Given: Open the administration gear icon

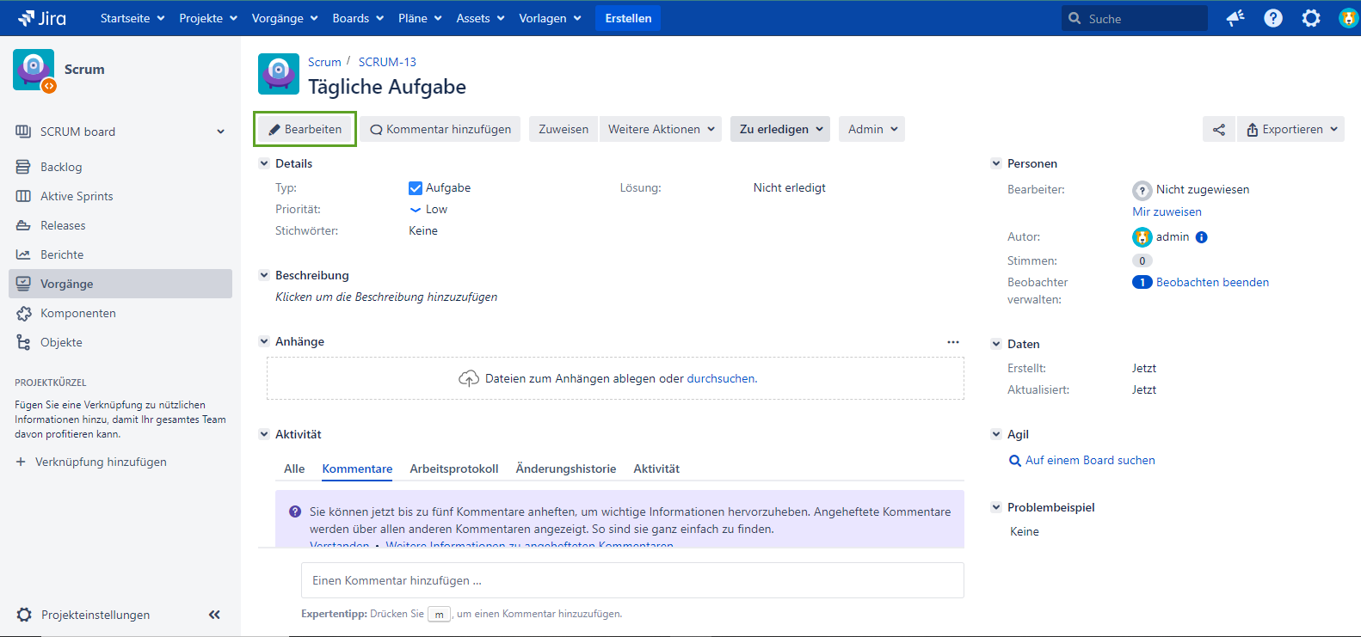Looking at the screenshot, I should [x=1311, y=18].
